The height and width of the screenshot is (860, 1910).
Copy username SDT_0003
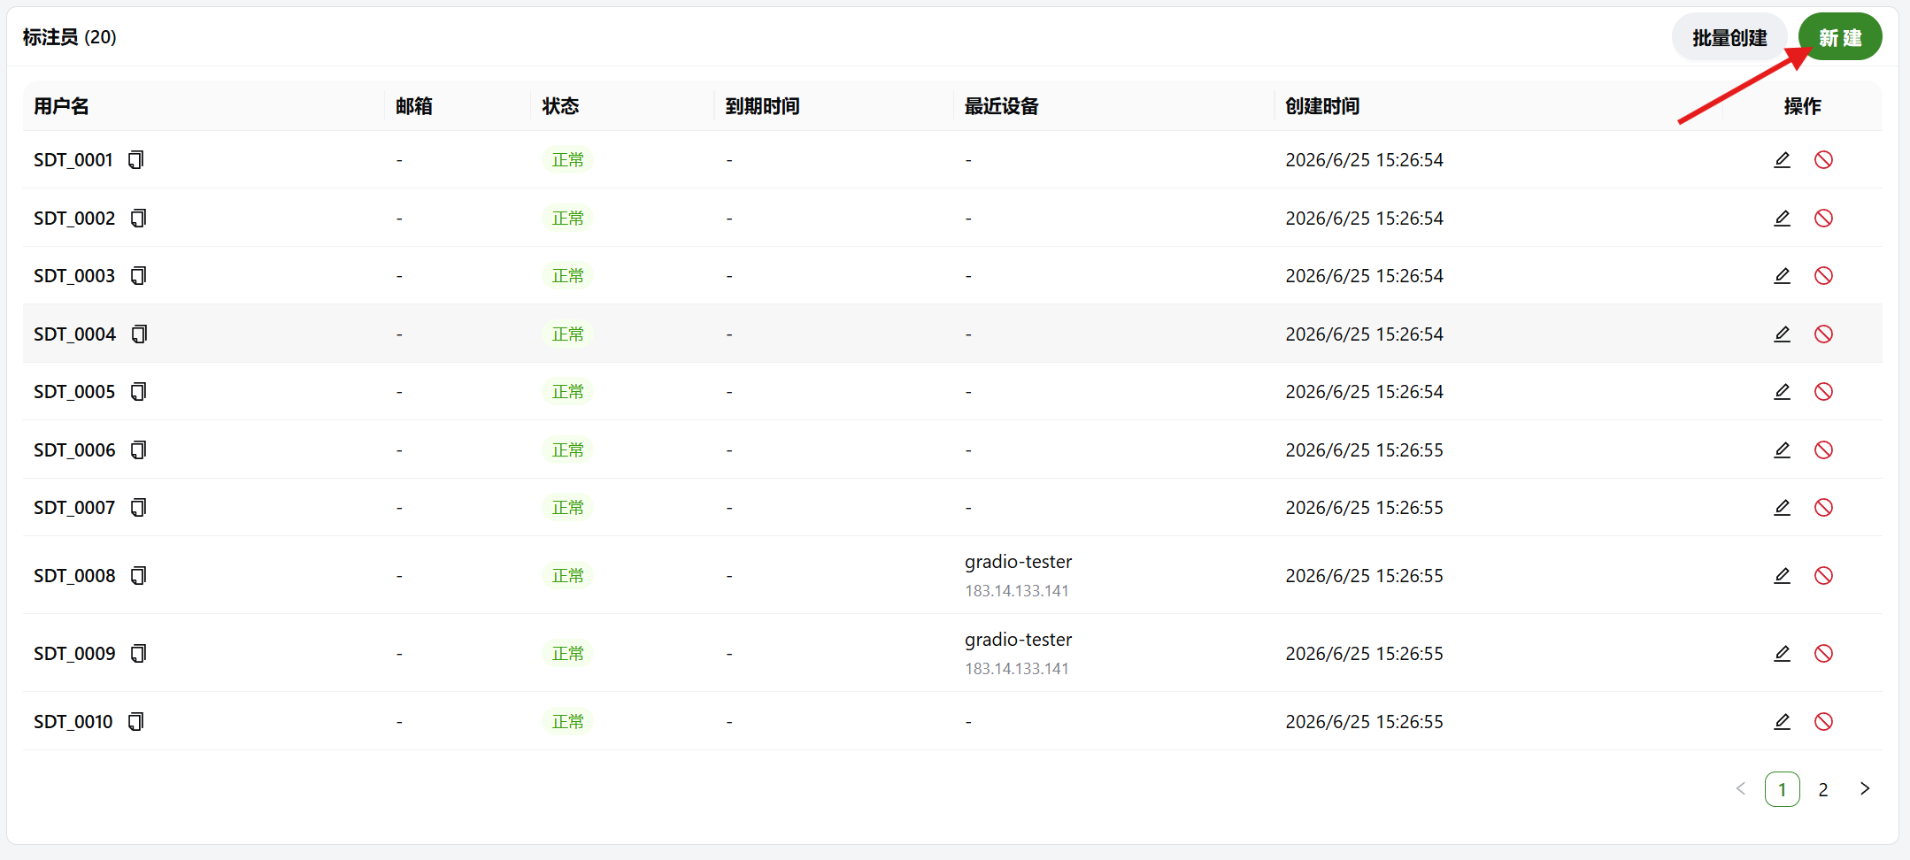(138, 276)
